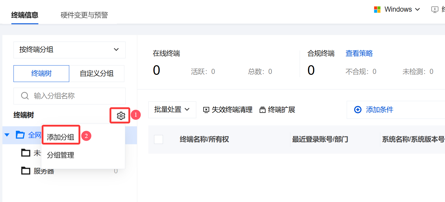Switch to the 自定义分组 tab
Viewport: 445px width, 202px height.
96,74
